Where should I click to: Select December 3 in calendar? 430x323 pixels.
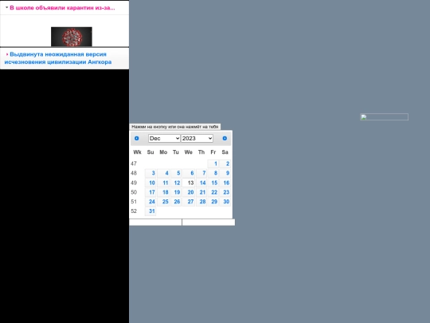[x=150, y=173]
